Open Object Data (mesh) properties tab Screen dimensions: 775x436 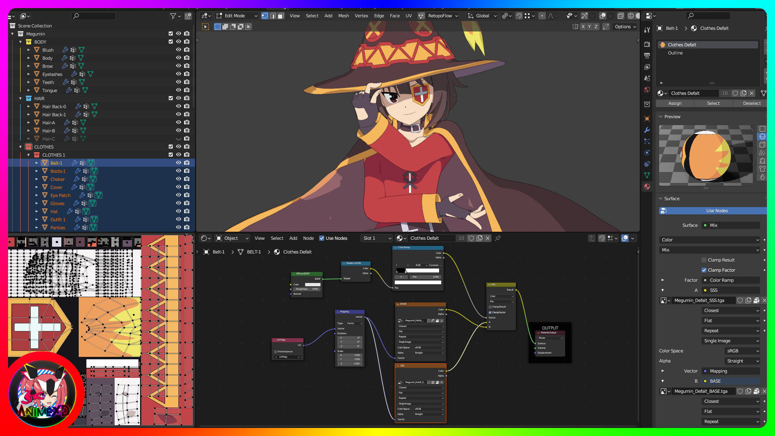pyautogui.click(x=647, y=175)
